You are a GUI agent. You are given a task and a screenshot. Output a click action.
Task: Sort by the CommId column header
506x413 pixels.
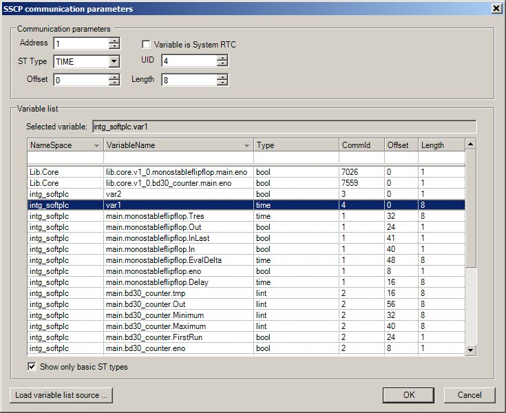click(361, 145)
